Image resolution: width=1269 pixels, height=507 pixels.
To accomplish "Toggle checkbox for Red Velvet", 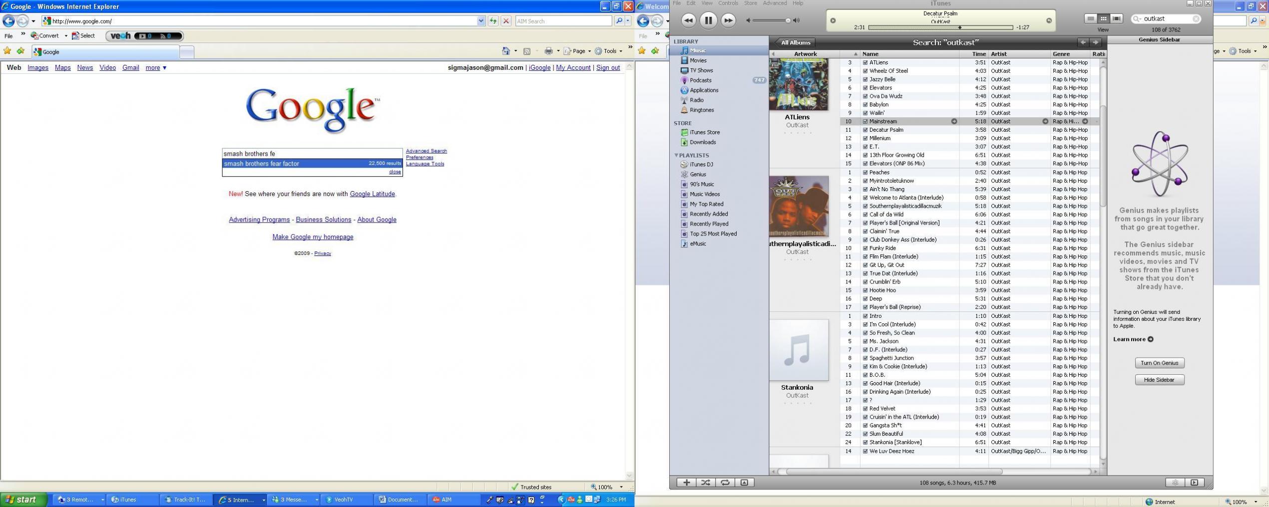I will (865, 409).
